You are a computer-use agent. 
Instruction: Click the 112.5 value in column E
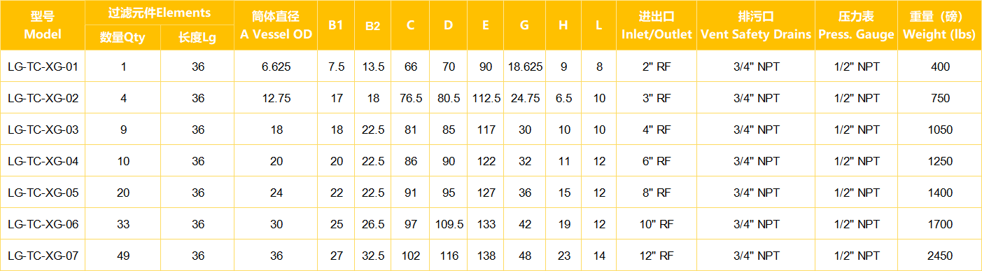pyautogui.click(x=486, y=98)
